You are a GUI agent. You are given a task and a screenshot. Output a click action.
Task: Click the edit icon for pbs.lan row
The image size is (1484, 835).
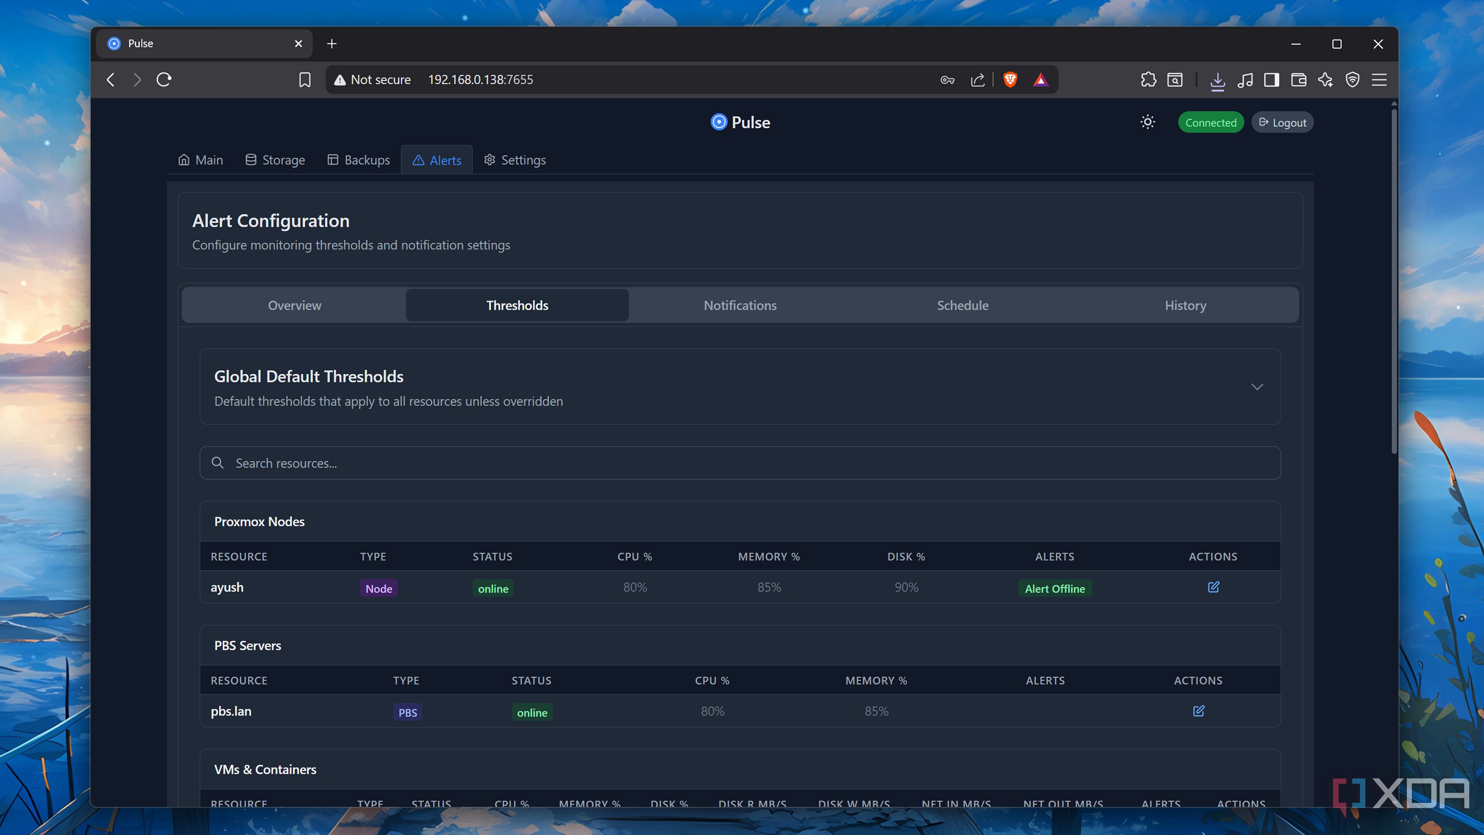click(x=1198, y=711)
